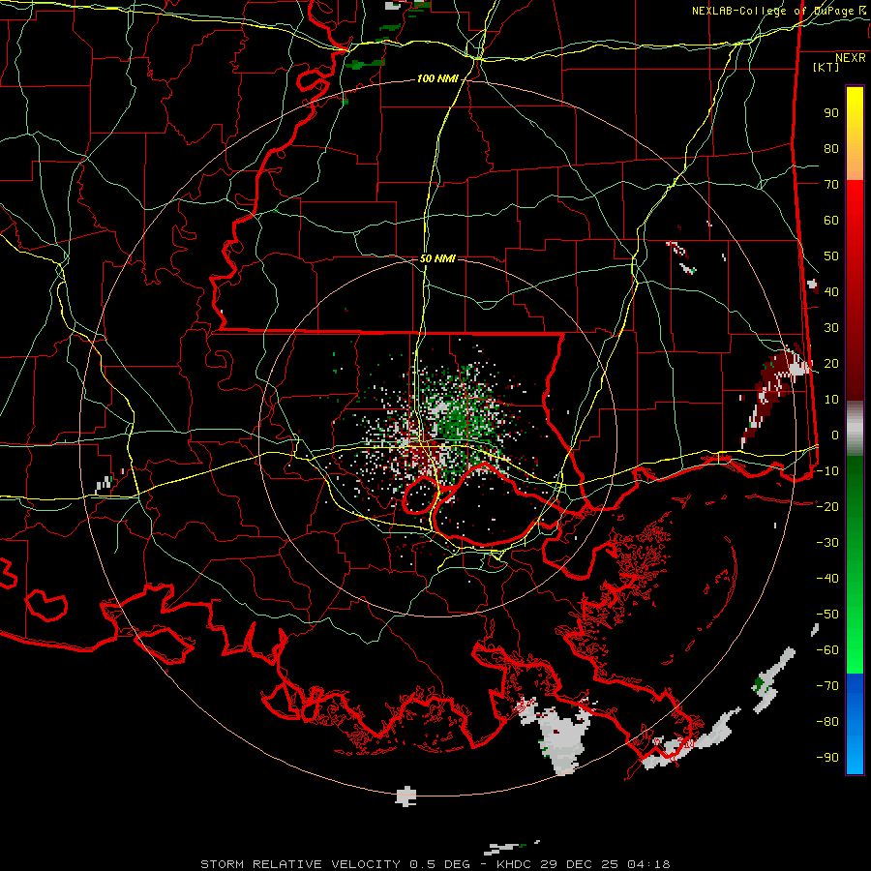The height and width of the screenshot is (871, 871).
Task: Click the 0 value on the velocity scale
Action: coord(835,435)
